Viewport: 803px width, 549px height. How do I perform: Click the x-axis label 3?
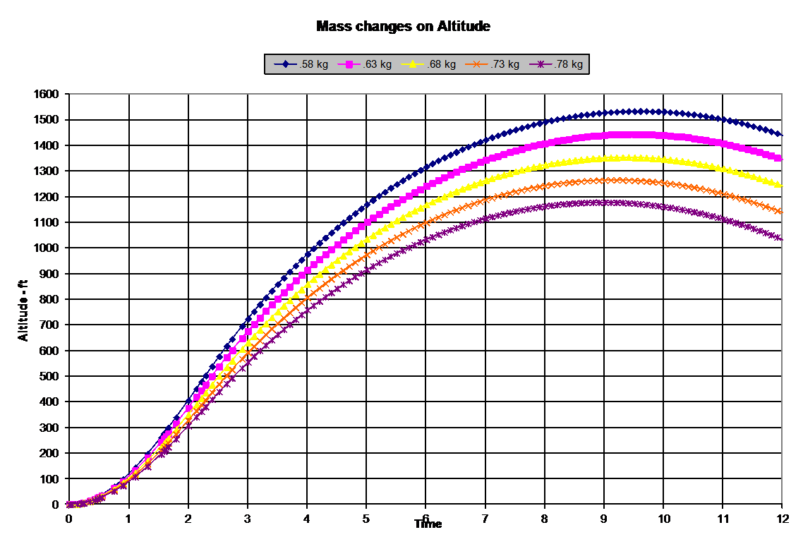coord(248,519)
